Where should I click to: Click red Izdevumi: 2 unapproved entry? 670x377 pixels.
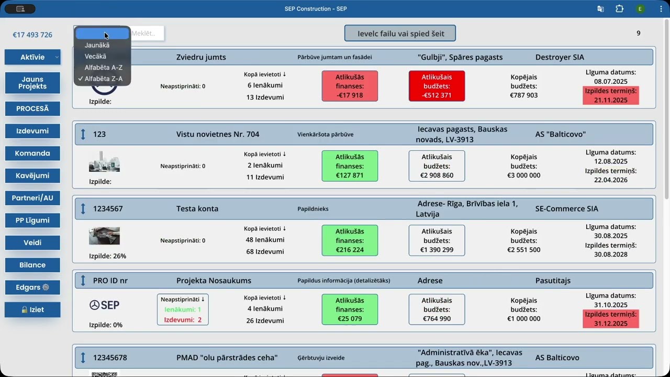pyautogui.click(x=183, y=319)
